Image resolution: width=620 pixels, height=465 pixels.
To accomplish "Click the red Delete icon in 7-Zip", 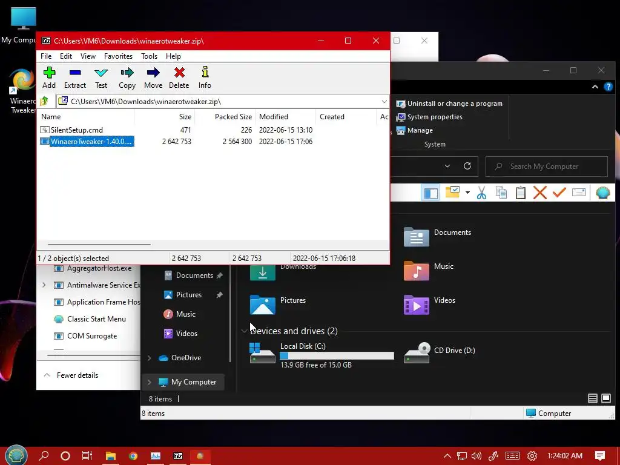I will click(x=179, y=77).
